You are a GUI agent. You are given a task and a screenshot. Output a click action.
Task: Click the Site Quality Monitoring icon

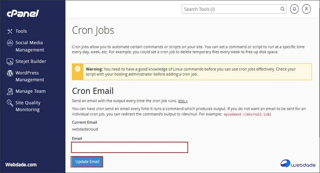pyautogui.click(x=10, y=103)
